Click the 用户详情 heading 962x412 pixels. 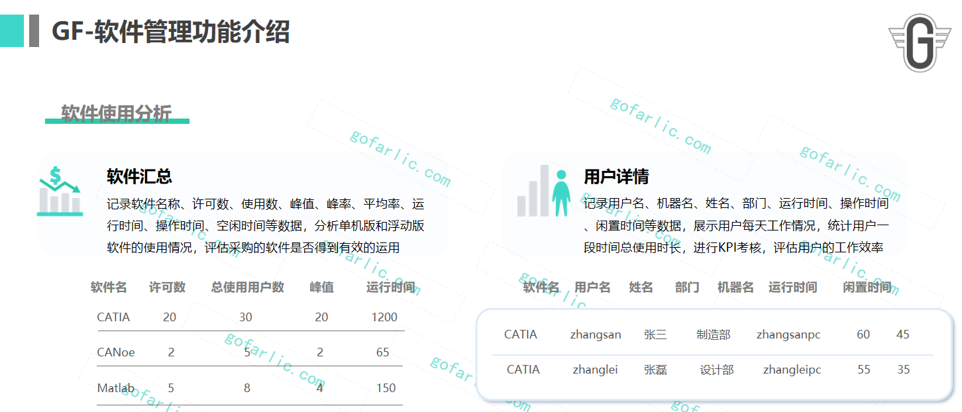[616, 176]
